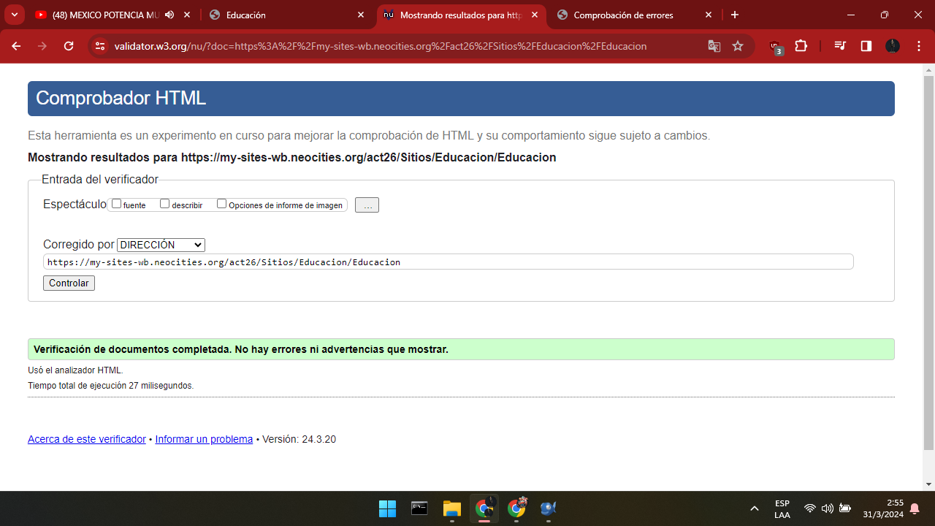Open the uBlock extension icon showing 3
The width and height of the screenshot is (935, 526).
[x=776, y=47]
